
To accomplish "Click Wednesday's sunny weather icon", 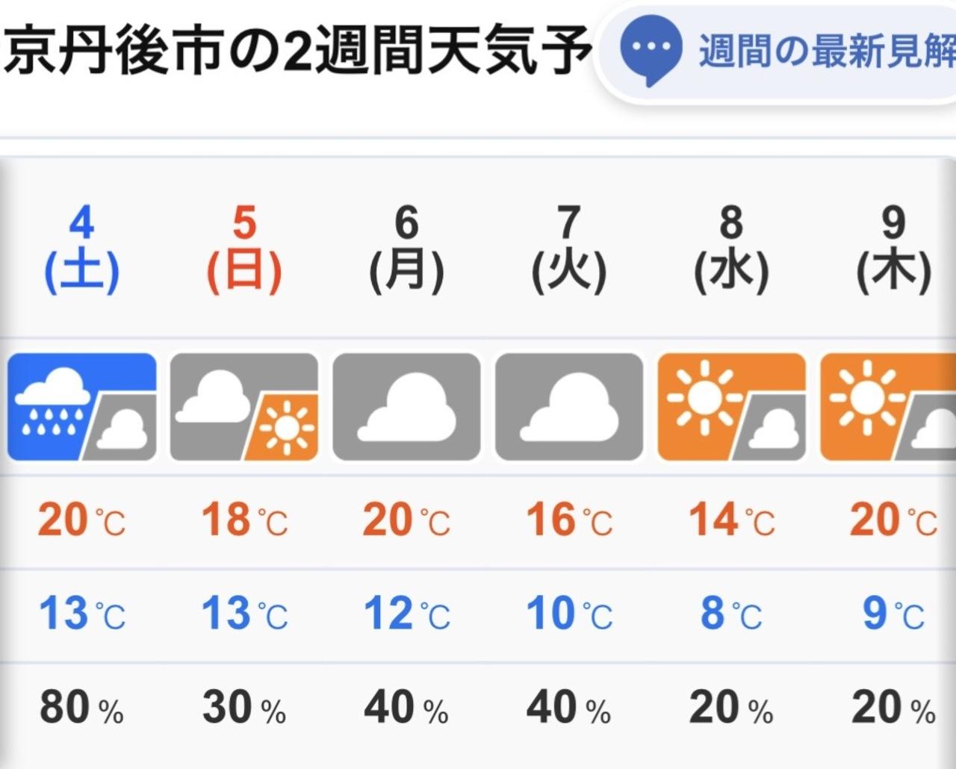I will (731, 407).
